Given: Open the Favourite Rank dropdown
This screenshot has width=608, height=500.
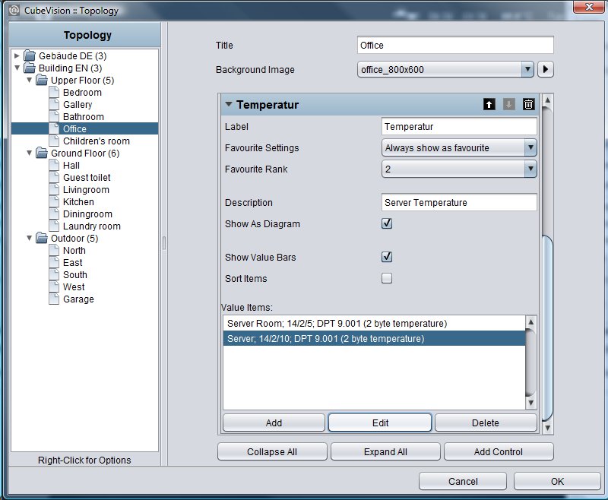Looking at the screenshot, I should (459, 169).
